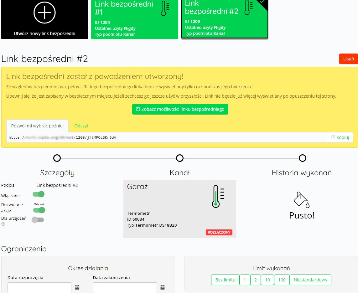The width and height of the screenshot is (358, 293).
Task: Click the direct link URL field
Action: pos(167,137)
